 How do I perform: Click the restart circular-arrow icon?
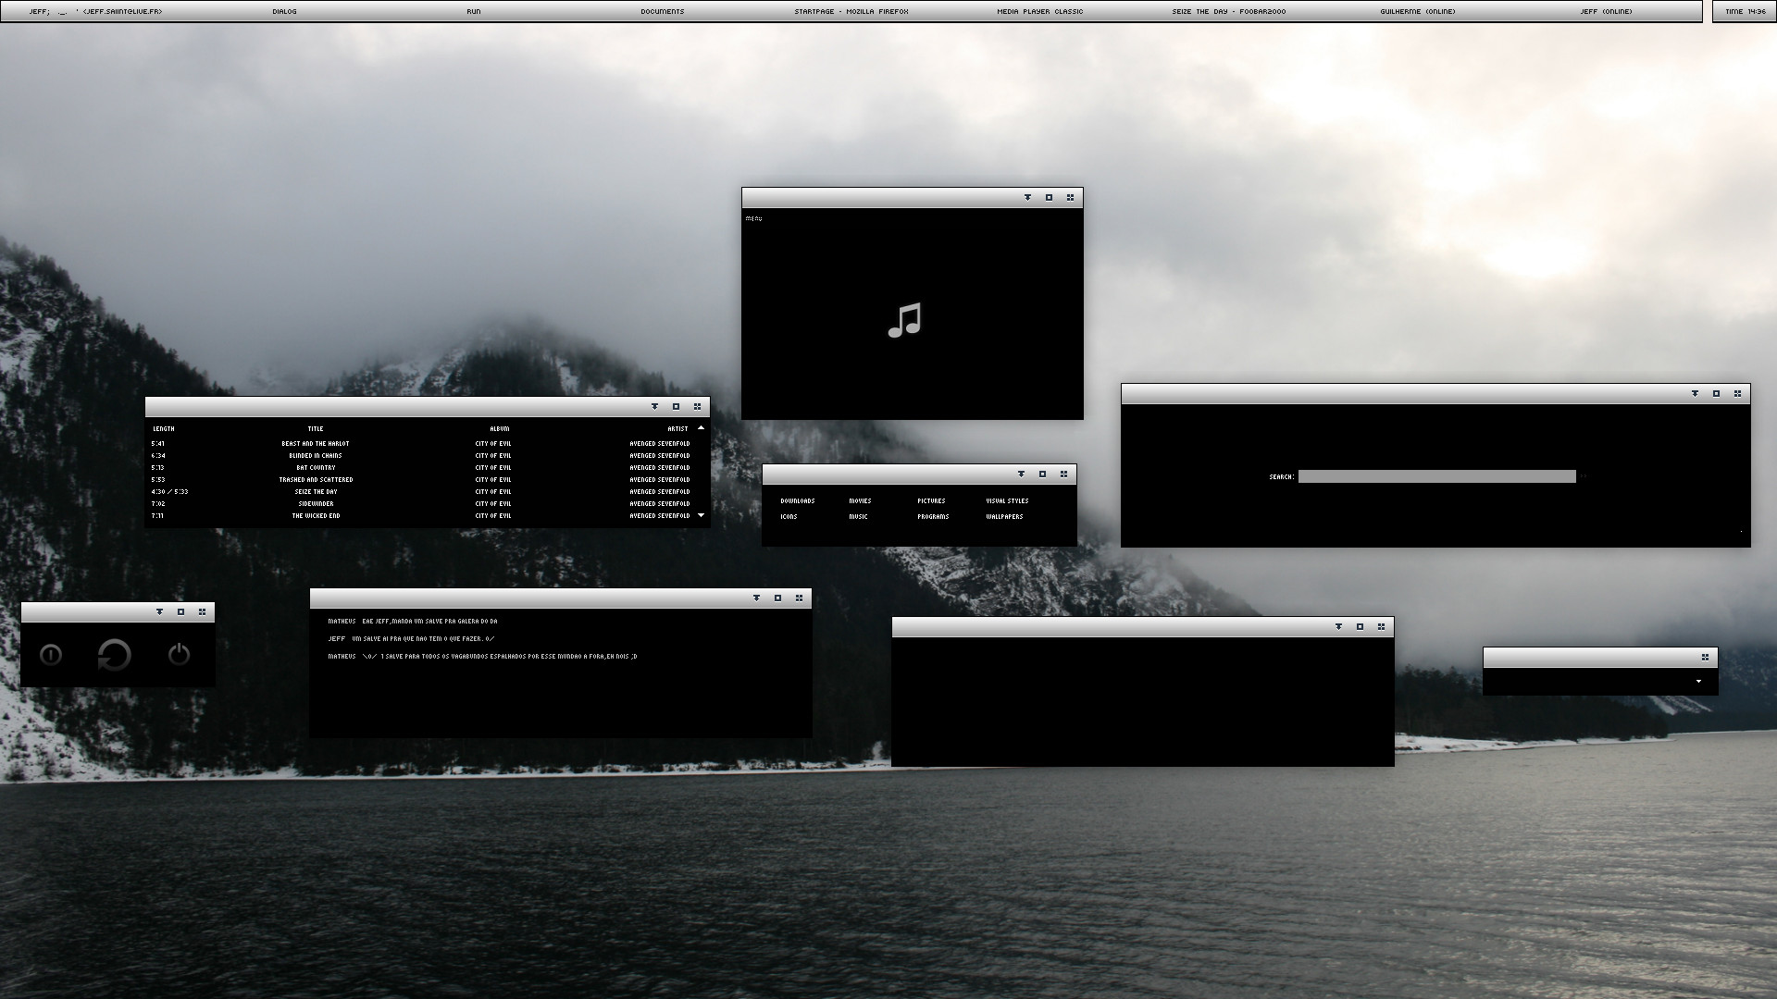[115, 655]
